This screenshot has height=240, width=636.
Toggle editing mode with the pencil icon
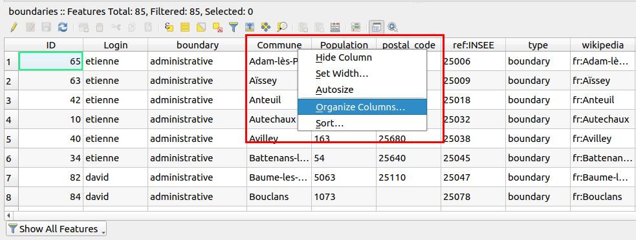pos(14,27)
